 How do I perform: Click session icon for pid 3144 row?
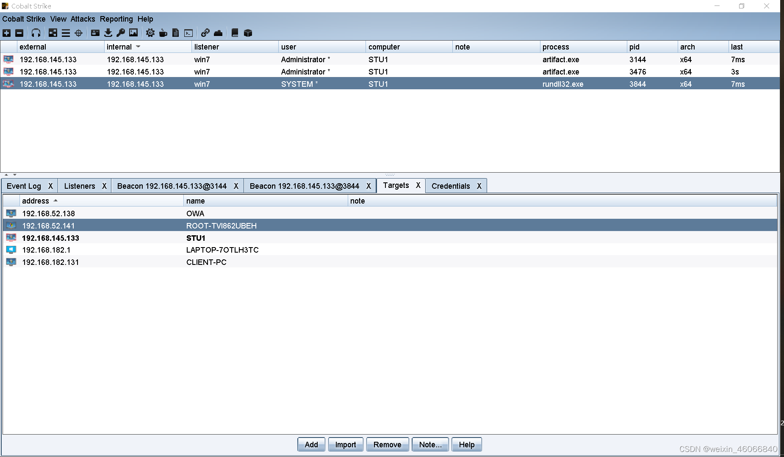click(8, 59)
